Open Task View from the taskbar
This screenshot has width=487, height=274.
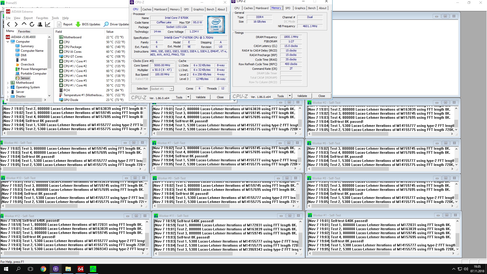(x=30, y=269)
